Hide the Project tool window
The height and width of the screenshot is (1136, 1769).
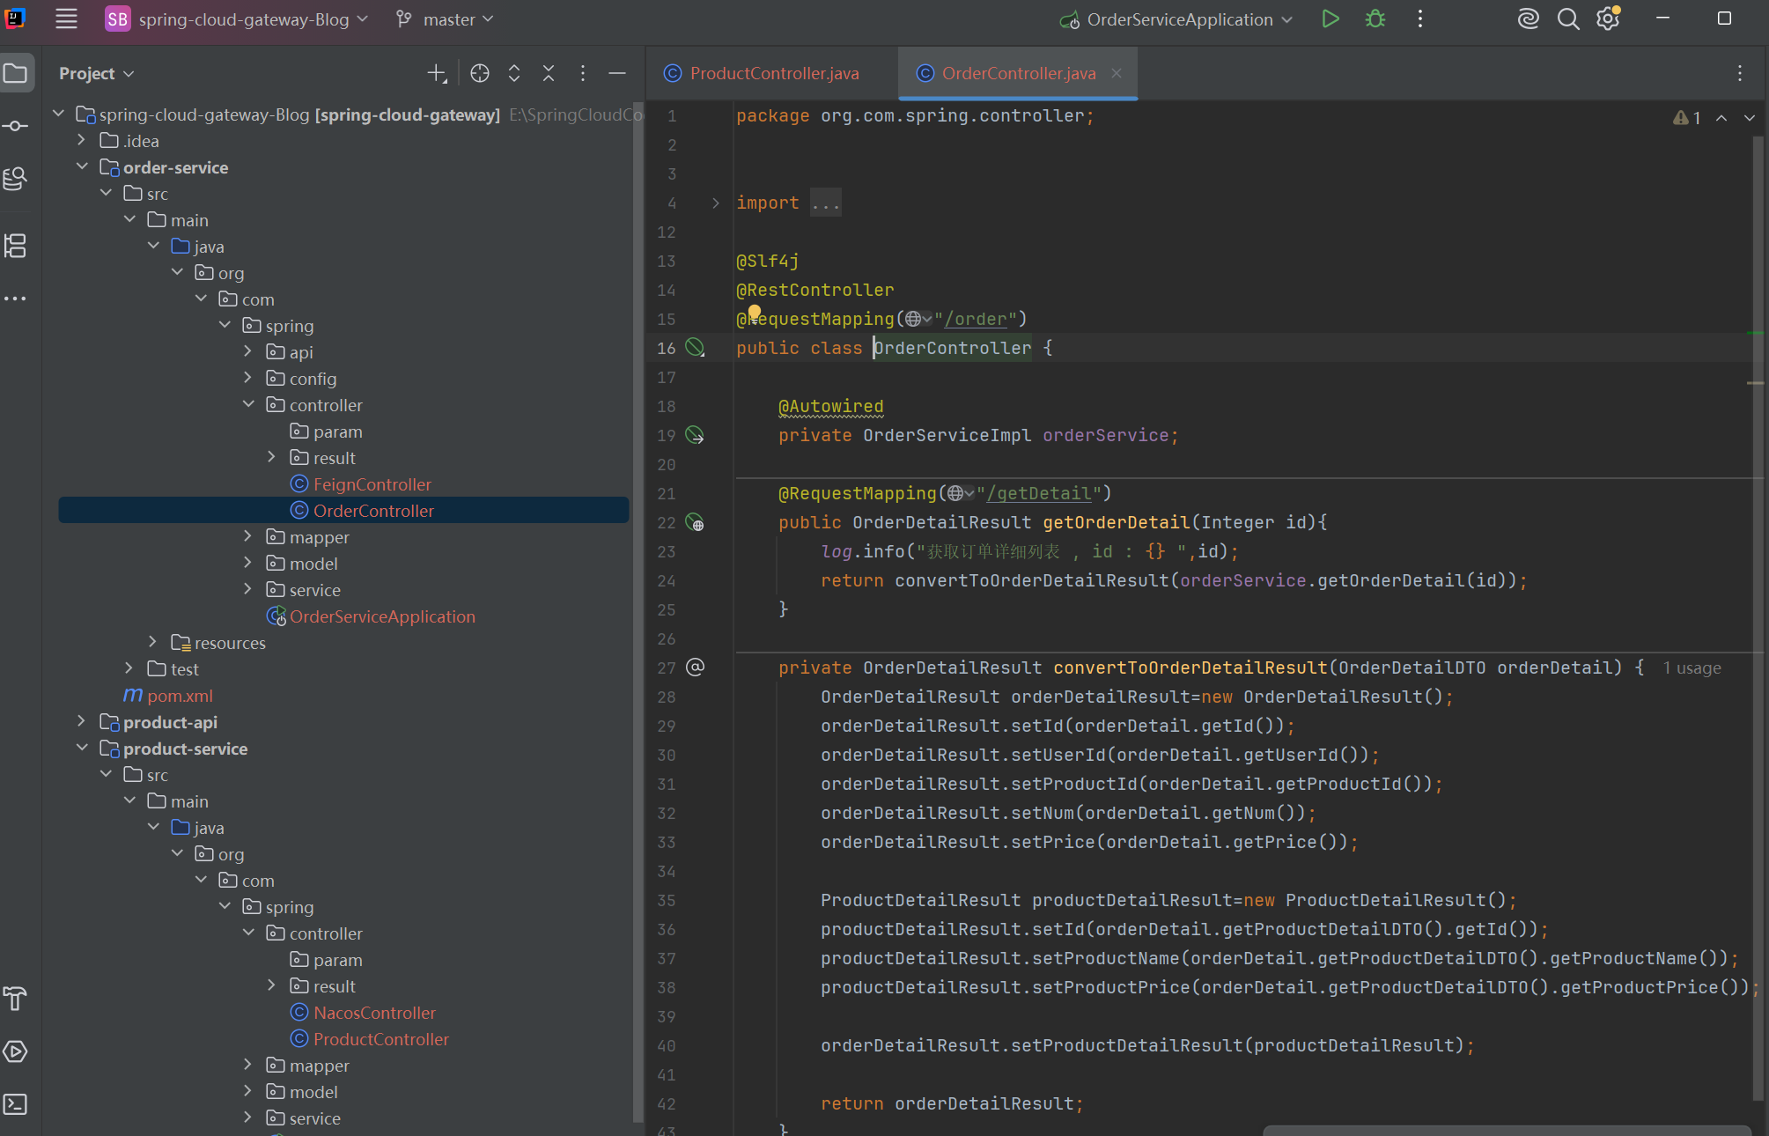click(617, 74)
